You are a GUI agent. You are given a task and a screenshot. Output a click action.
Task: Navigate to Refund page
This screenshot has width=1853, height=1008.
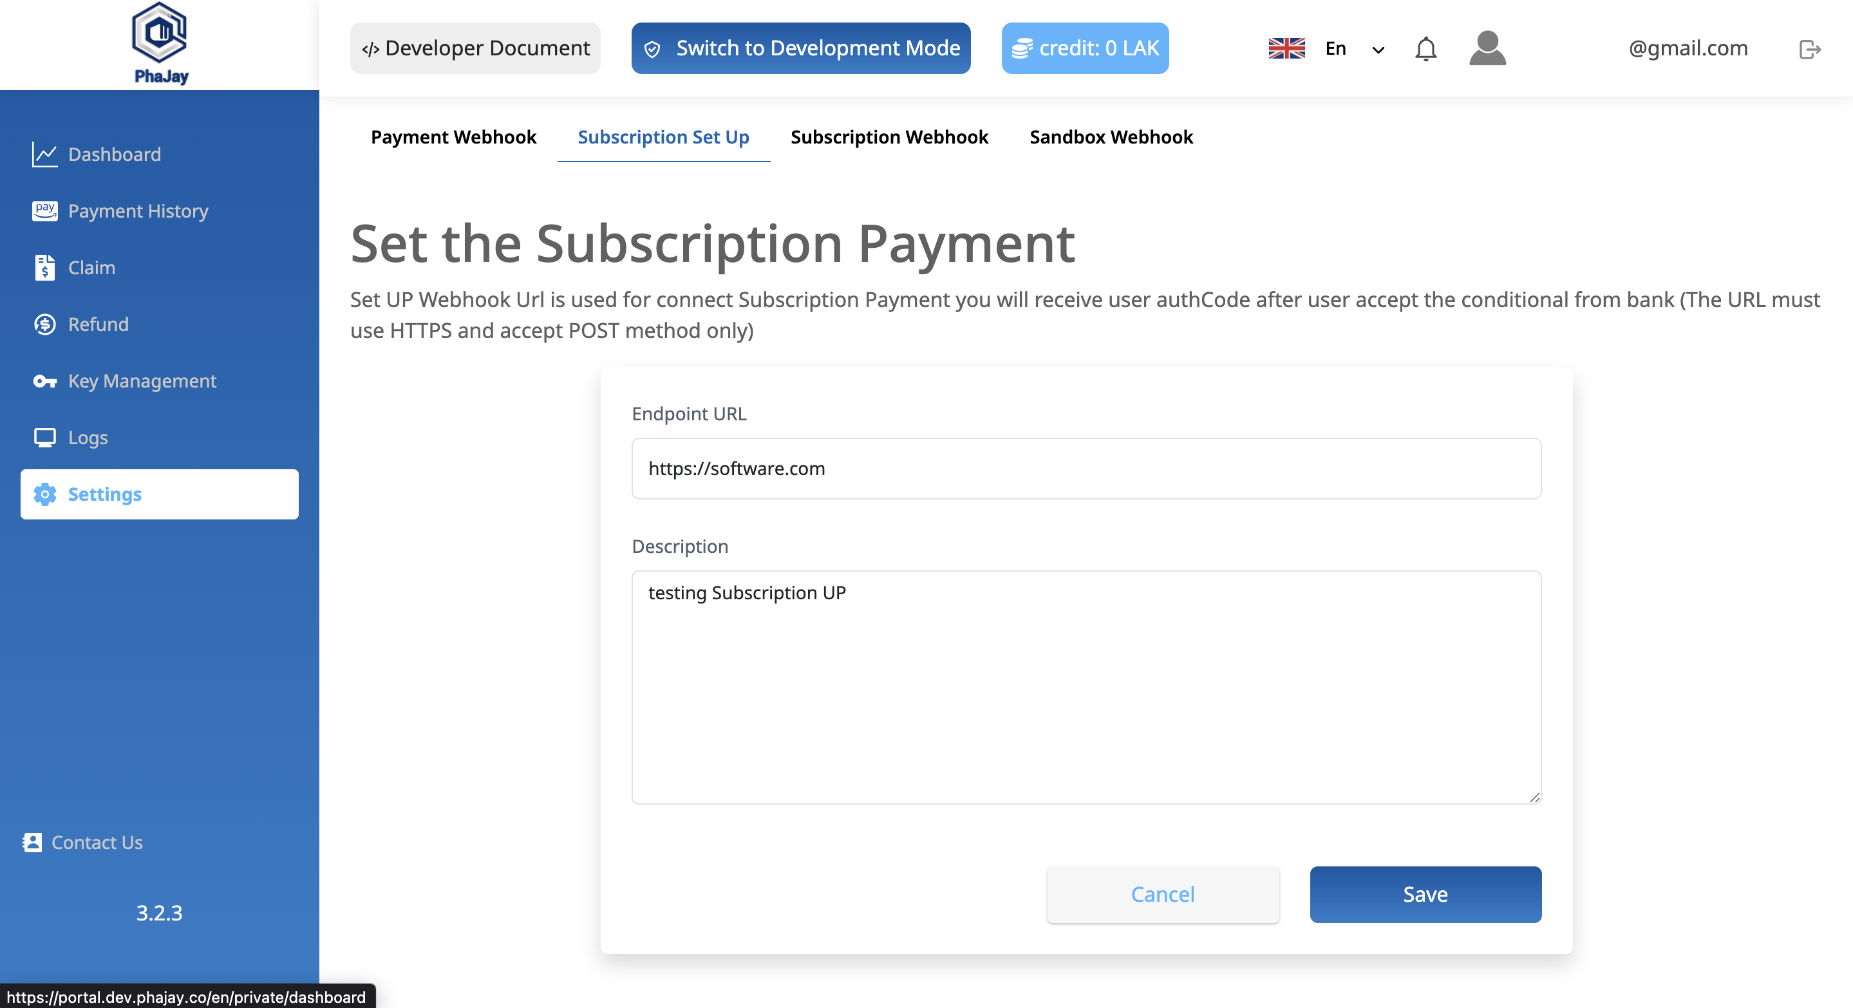point(99,324)
